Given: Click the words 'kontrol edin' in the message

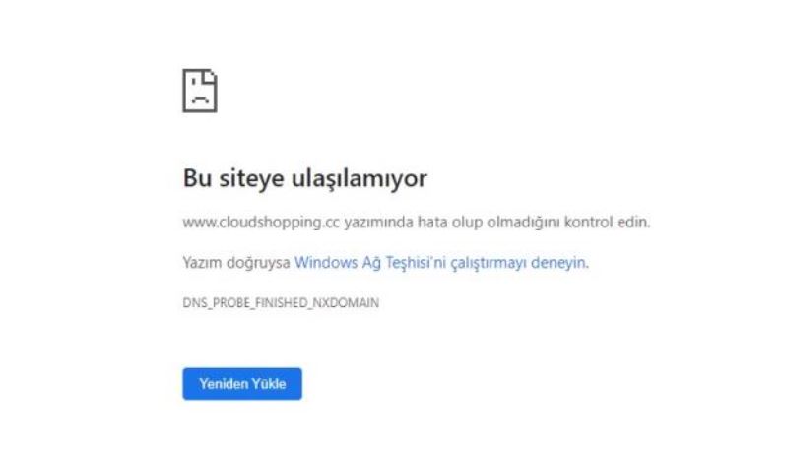Looking at the screenshot, I should pyautogui.click(x=608, y=222).
